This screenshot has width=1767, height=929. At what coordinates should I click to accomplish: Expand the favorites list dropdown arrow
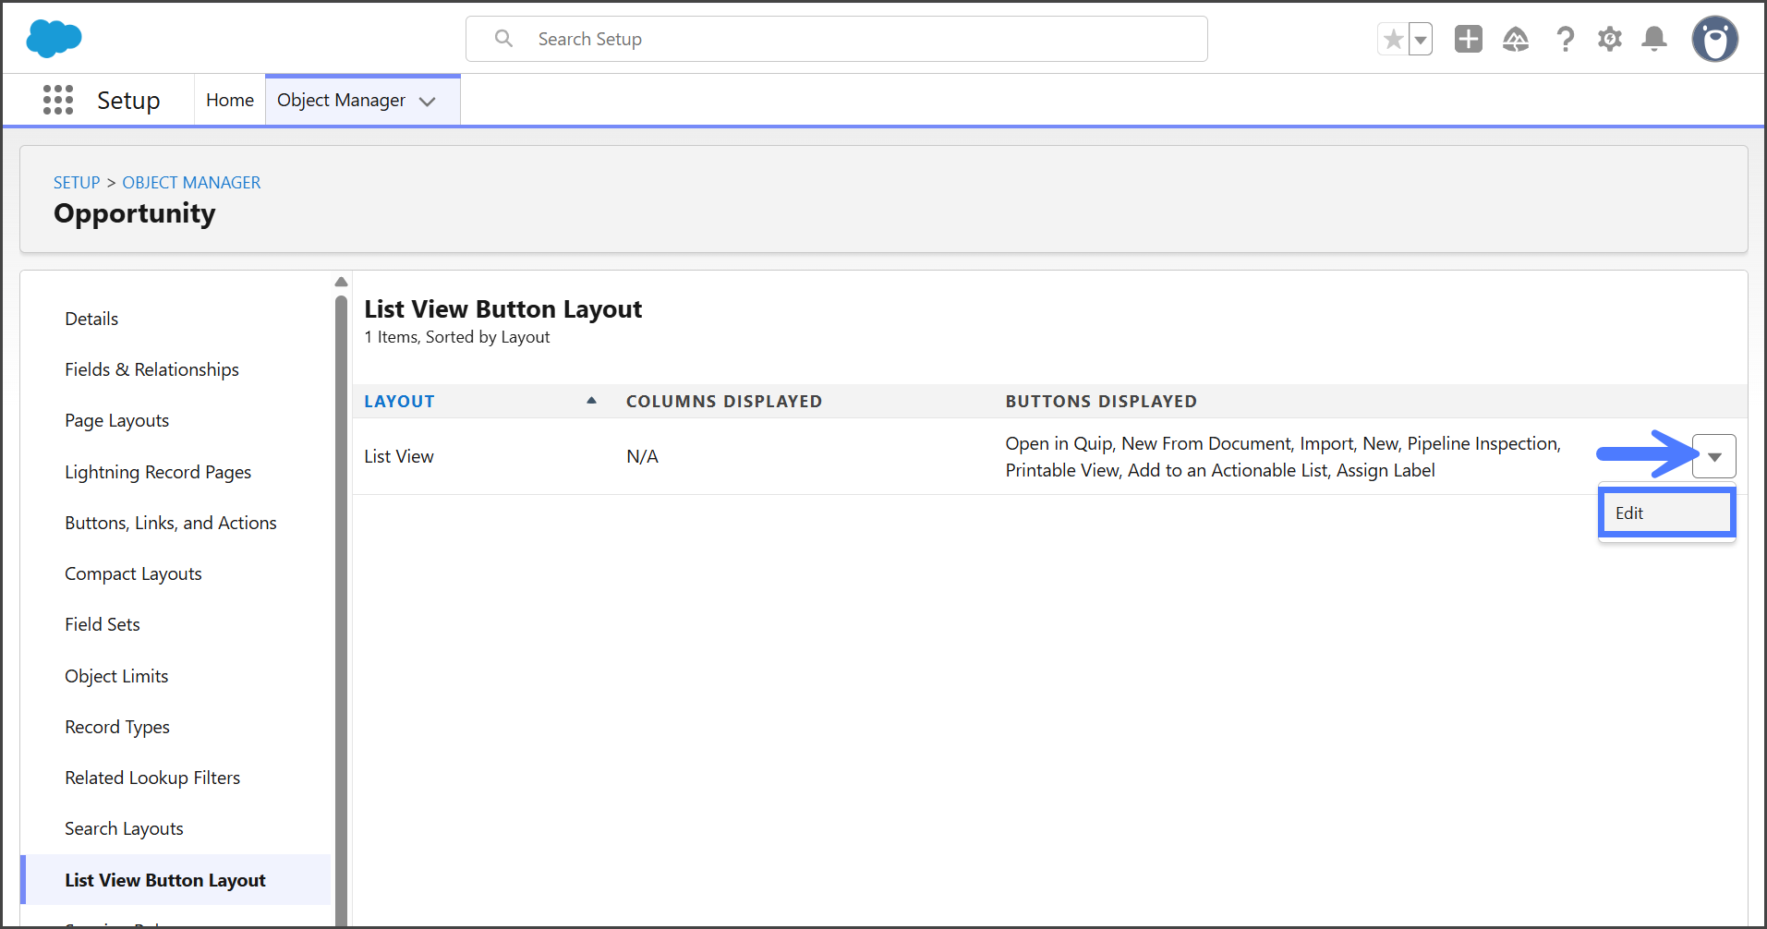pos(1421,40)
